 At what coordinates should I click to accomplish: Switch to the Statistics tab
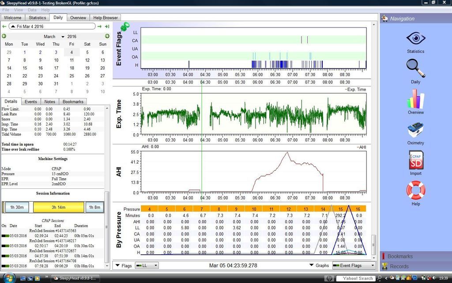pyautogui.click(x=38, y=18)
